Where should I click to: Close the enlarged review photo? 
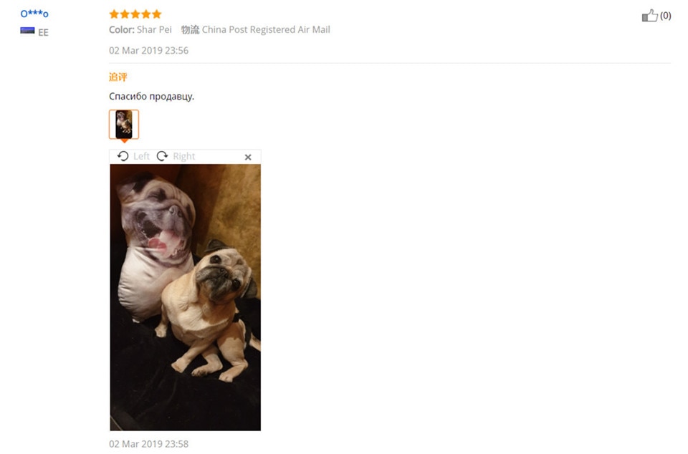pyautogui.click(x=248, y=158)
